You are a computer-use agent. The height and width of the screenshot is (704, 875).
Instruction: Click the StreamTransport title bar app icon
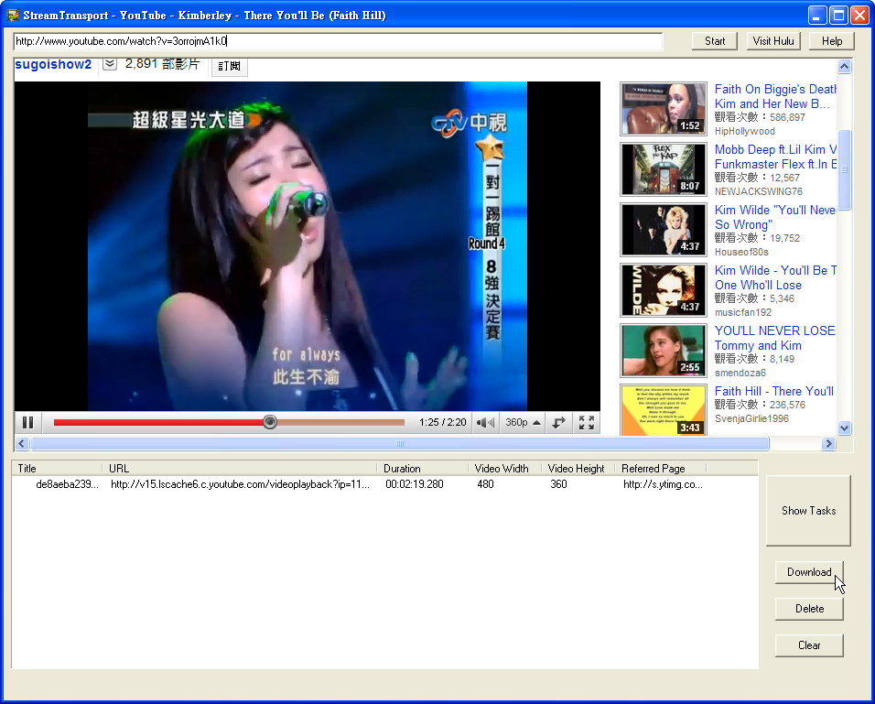pyautogui.click(x=13, y=15)
